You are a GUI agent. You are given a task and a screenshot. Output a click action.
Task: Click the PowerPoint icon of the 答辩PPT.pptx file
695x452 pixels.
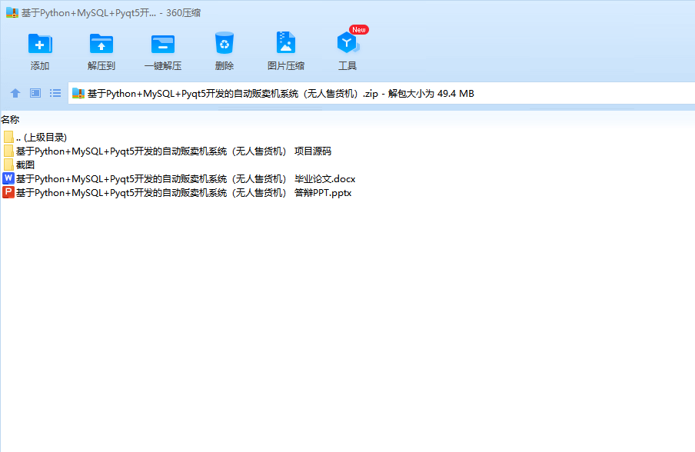(8, 192)
